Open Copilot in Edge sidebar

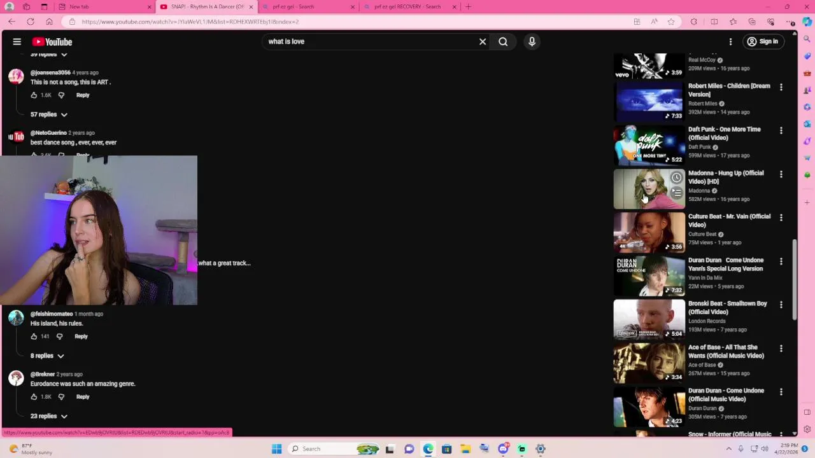[x=807, y=22]
